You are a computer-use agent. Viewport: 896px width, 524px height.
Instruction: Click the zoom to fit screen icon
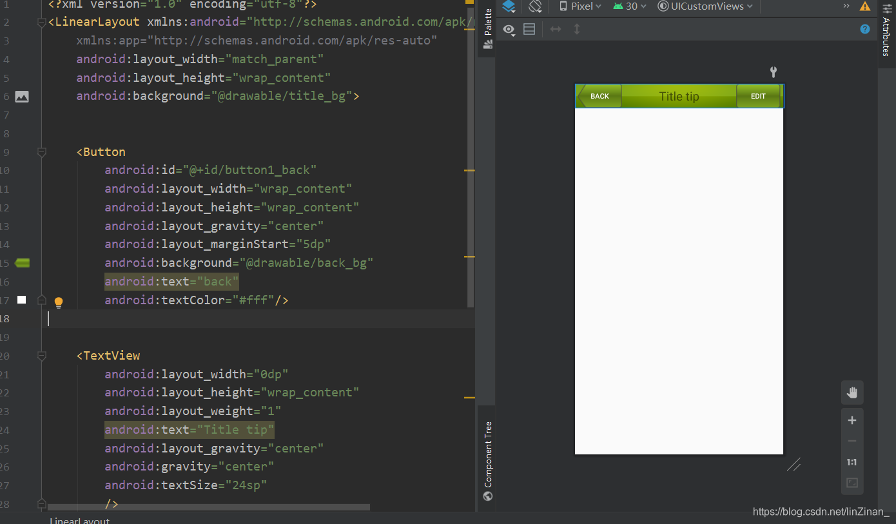tap(852, 483)
